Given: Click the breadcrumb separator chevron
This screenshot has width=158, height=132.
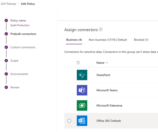Looking at the screenshot, I should 19,4.
